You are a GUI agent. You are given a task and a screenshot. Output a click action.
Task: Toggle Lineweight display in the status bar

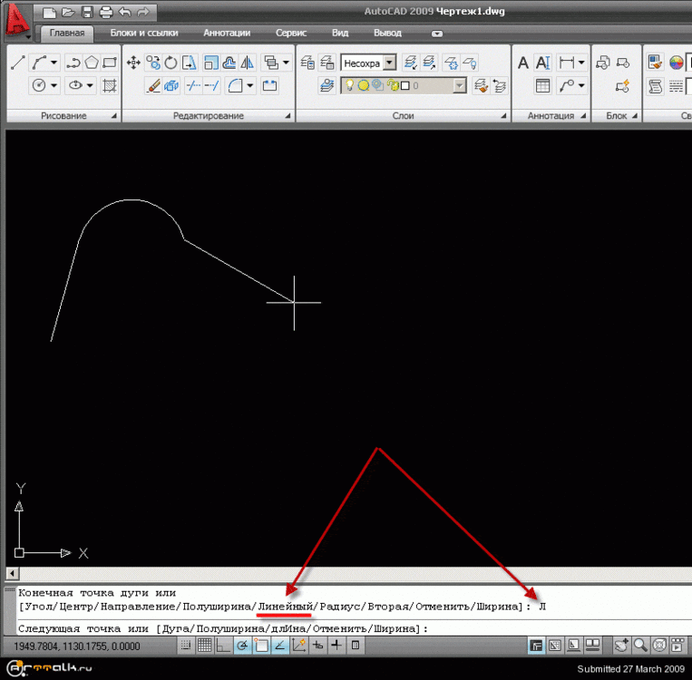(x=336, y=646)
